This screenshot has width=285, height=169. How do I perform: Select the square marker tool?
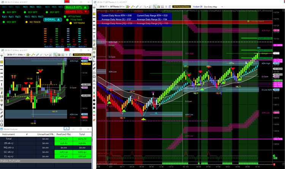click(94, 108)
